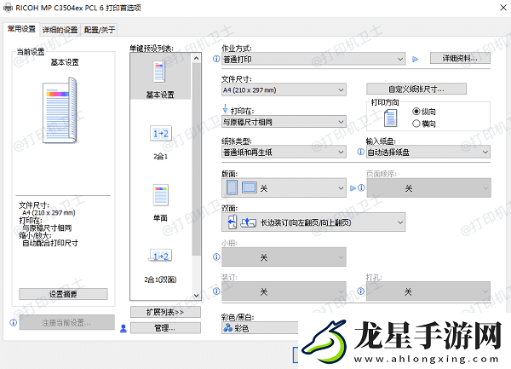The width and height of the screenshot is (511, 369).
Task: Click the document preview image under 基本设置
Action: (60, 110)
